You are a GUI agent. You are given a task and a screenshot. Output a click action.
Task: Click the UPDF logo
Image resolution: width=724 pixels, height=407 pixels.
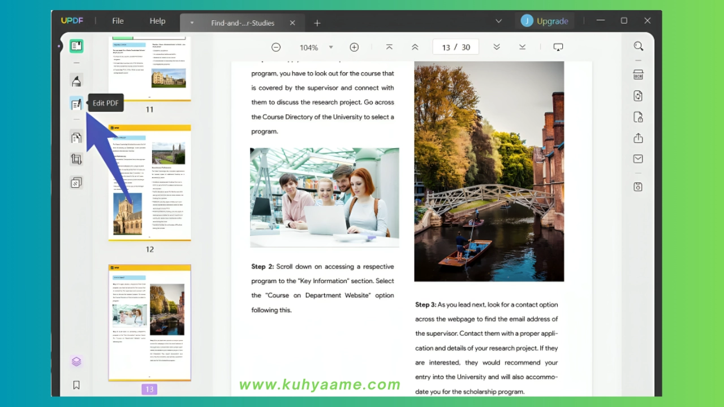(x=72, y=21)
